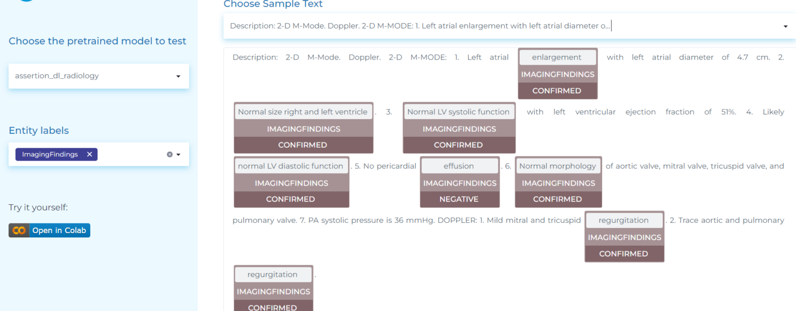Screen dimensions: 796x311
Task: Click the 'effusion' entity chip
Action: click(x=459, y=166)
